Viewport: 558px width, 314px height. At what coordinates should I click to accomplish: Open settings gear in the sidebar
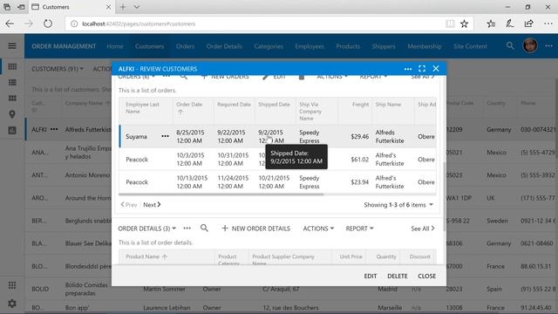(12, 304)
